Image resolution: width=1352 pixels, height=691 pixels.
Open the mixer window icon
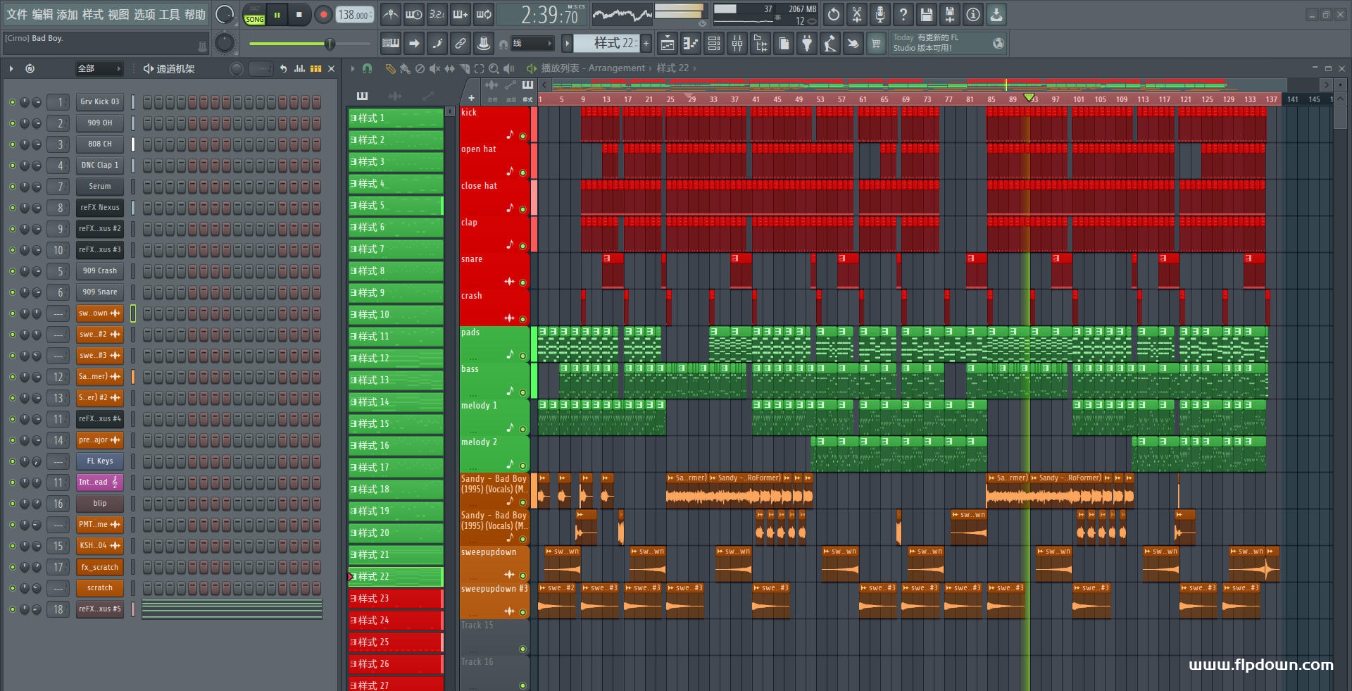[x=737, y=44]
